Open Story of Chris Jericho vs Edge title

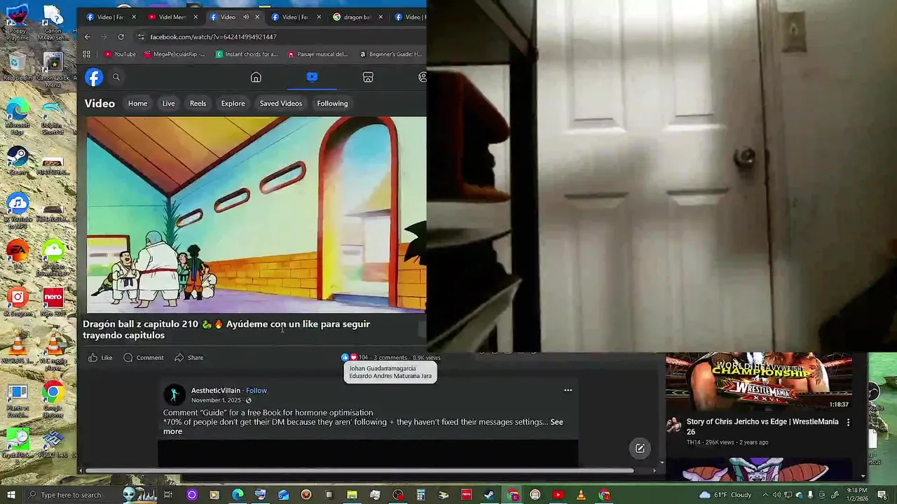click(x=762, y=426)
